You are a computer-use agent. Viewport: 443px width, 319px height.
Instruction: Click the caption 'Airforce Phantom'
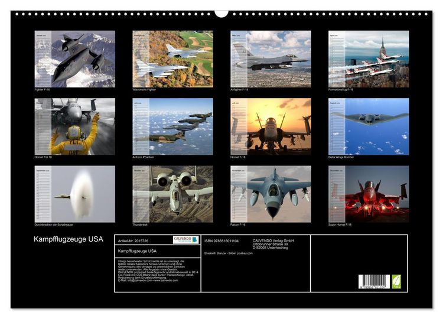click(x=144, y=157)
